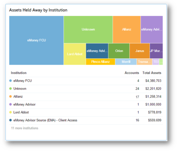177x151 pixels.
Task: Click the yellow dot beside Lord Abbot
Action: [x=11, y=112]
